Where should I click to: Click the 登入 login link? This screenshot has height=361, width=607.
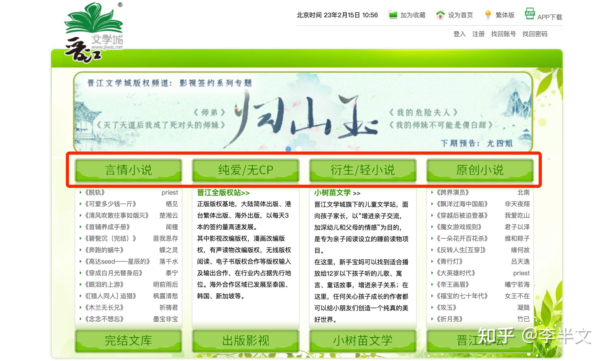coord(459,34)
